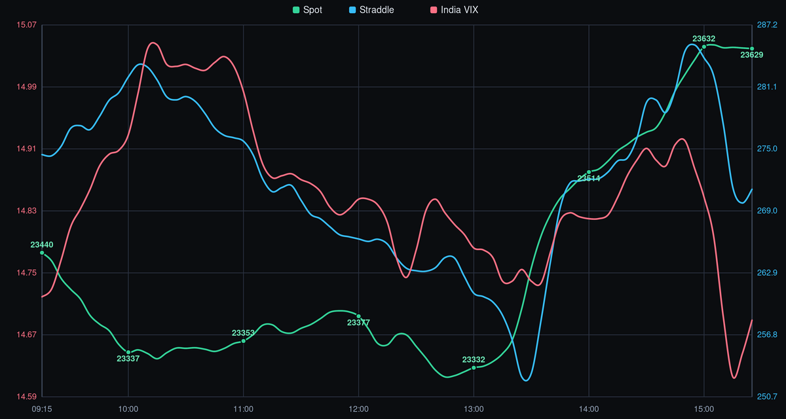Toggle the India VIX series in legend
The width and height of the screenshot is (786, 419).
pos(454,10)
